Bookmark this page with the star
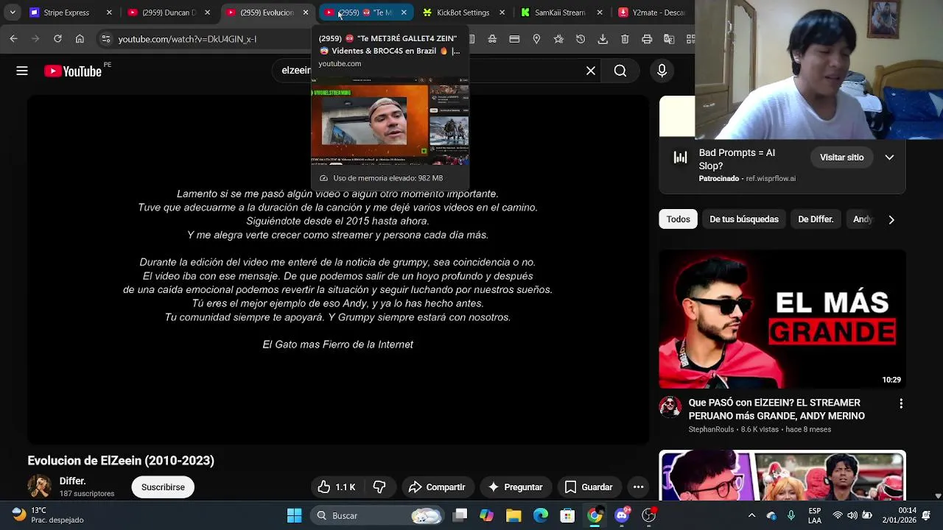 coord(558,39)
